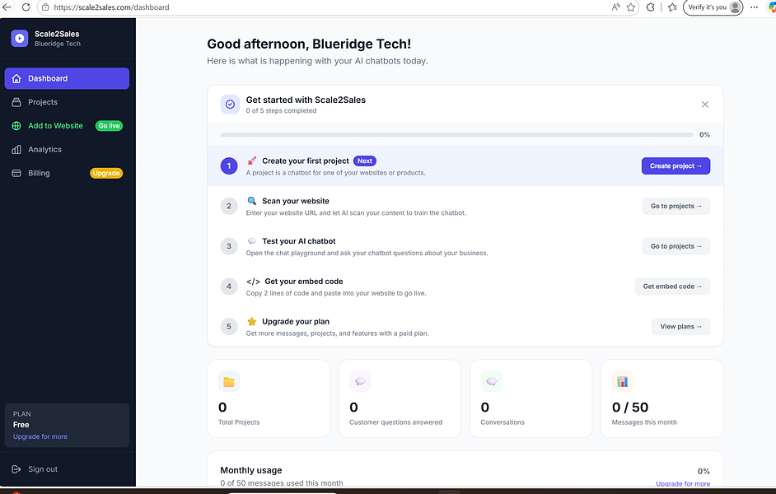The height and width of the screenshot is (494, 776).
Task: Click the star icon beside Upgrade your plan
Action: click(x=252, y=321)
